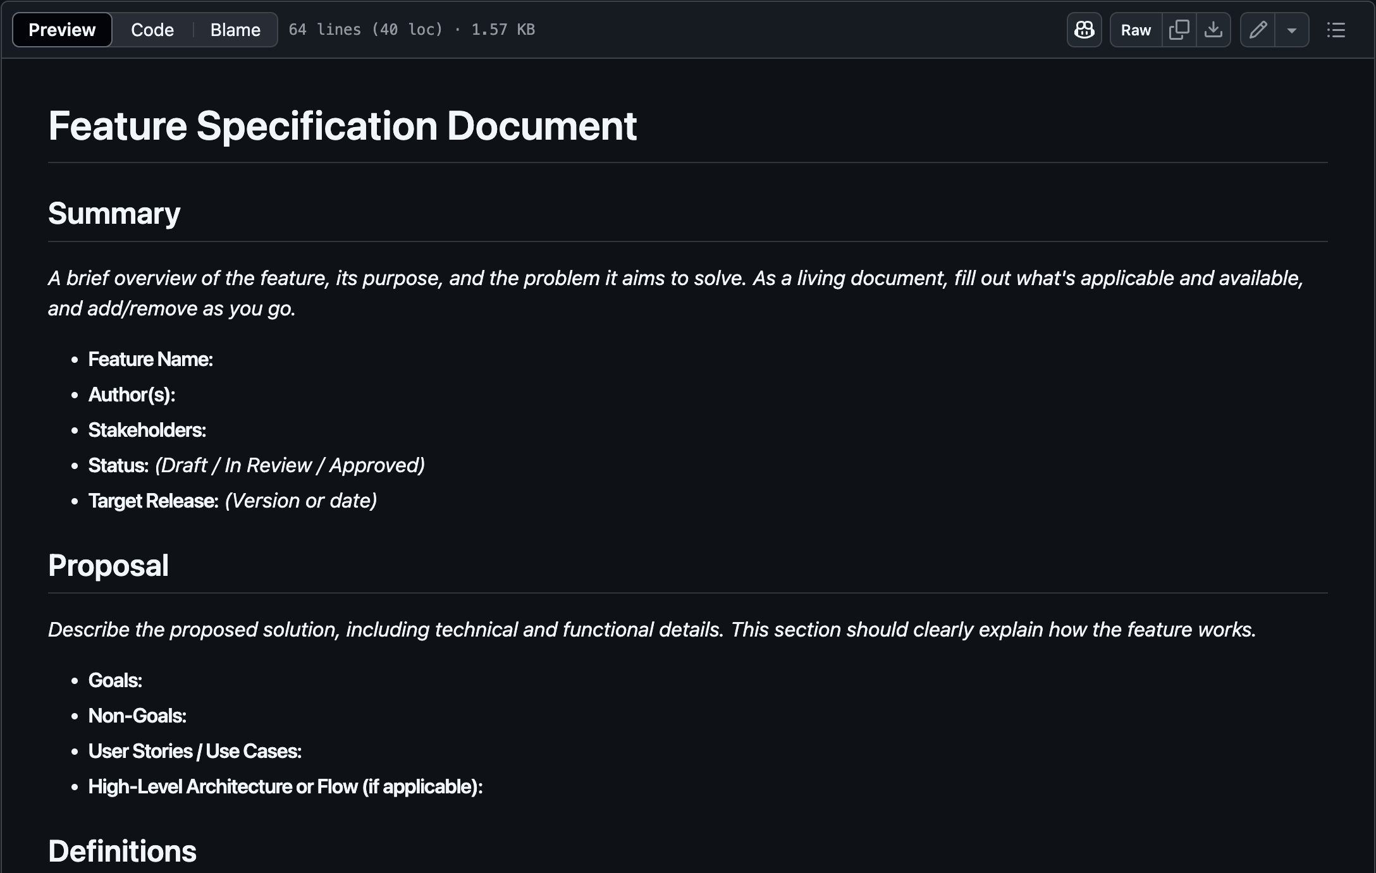Screen dimensions: 1376x873
Task: Click the 'Stakeholders:' bullet
Action: (x=147, y=430)
